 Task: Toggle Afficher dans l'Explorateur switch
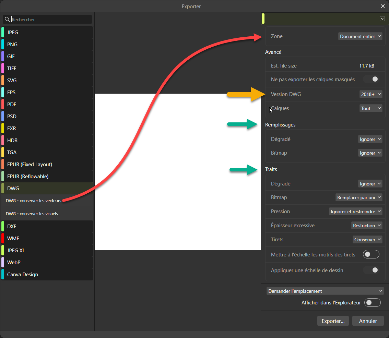(x=372, y=303)
